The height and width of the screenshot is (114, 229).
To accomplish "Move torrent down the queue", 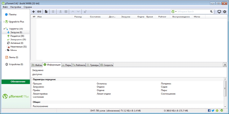I will click(78, 12).
